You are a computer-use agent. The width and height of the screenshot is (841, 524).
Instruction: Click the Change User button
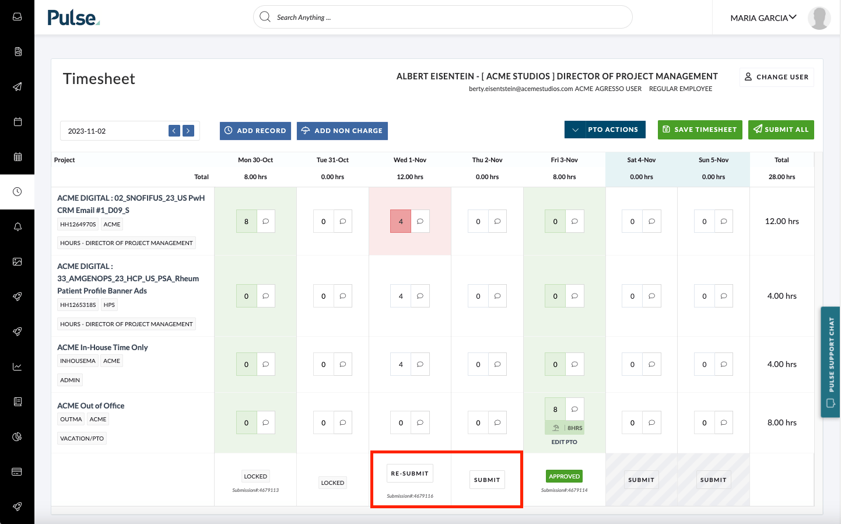(776, 77)
